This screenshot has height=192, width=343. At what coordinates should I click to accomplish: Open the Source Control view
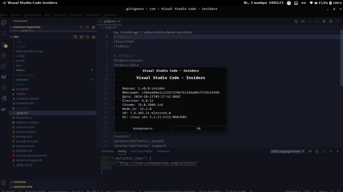point(4,45)
